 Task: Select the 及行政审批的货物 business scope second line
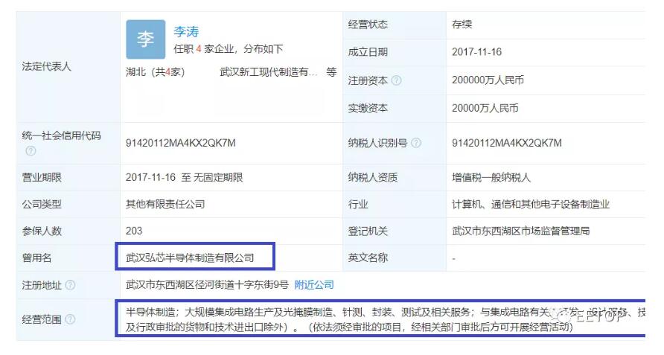(x=349, y=327)
